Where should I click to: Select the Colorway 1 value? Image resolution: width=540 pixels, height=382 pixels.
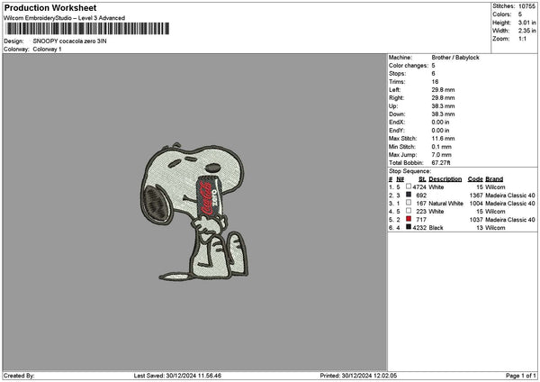[47, 49]
